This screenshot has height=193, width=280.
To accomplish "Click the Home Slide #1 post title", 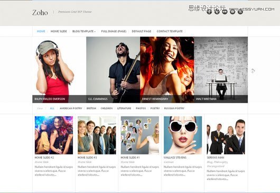I will (130, 158).
